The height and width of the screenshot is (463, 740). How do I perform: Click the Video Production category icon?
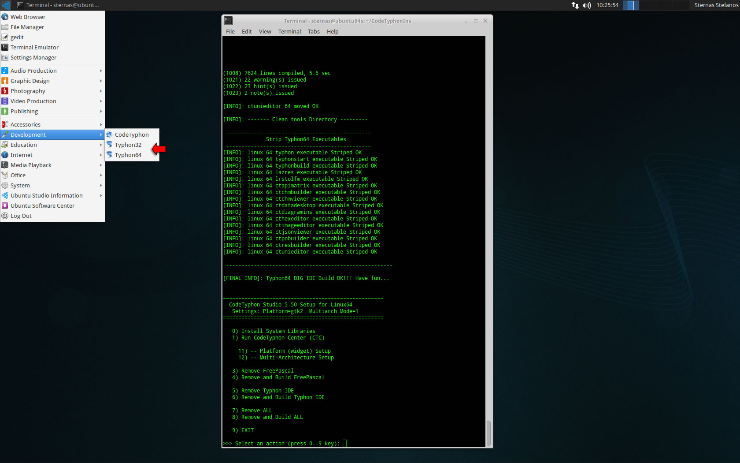click(x=5, y=101)
